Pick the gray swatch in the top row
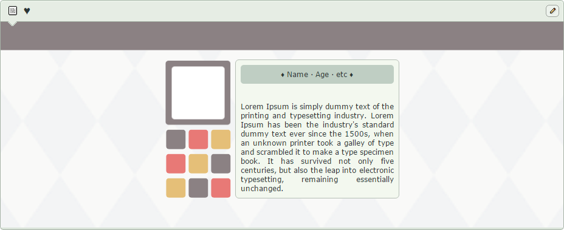This screenshot has width=564, height=230. coord(176,140)
